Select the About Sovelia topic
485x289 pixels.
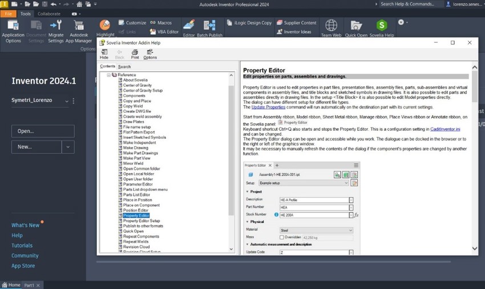135,80
